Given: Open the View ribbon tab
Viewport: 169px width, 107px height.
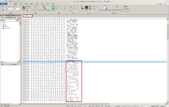Looking at the screenshot, I should click(x=26, y=4).
